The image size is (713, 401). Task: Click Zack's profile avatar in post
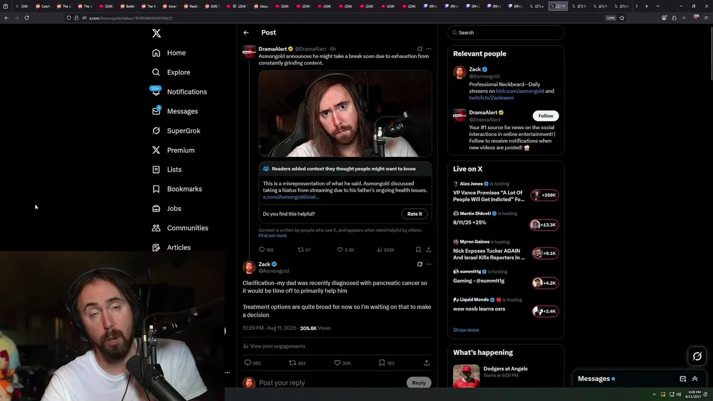(x=249, y=267)
